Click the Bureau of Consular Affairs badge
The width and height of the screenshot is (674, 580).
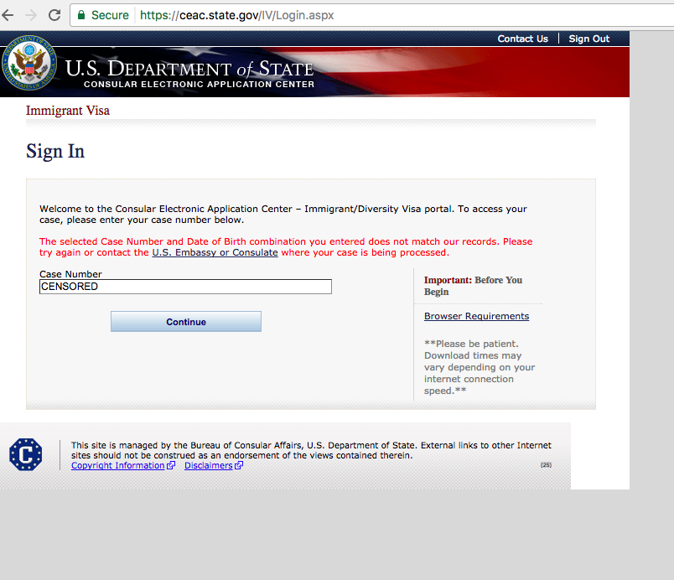(x=26, y=454)
